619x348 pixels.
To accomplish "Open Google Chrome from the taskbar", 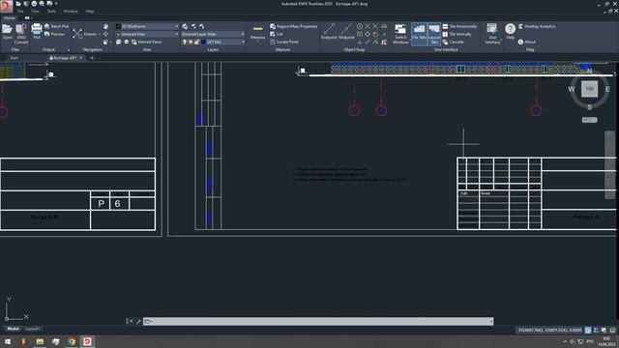I will tap(72, 341).
